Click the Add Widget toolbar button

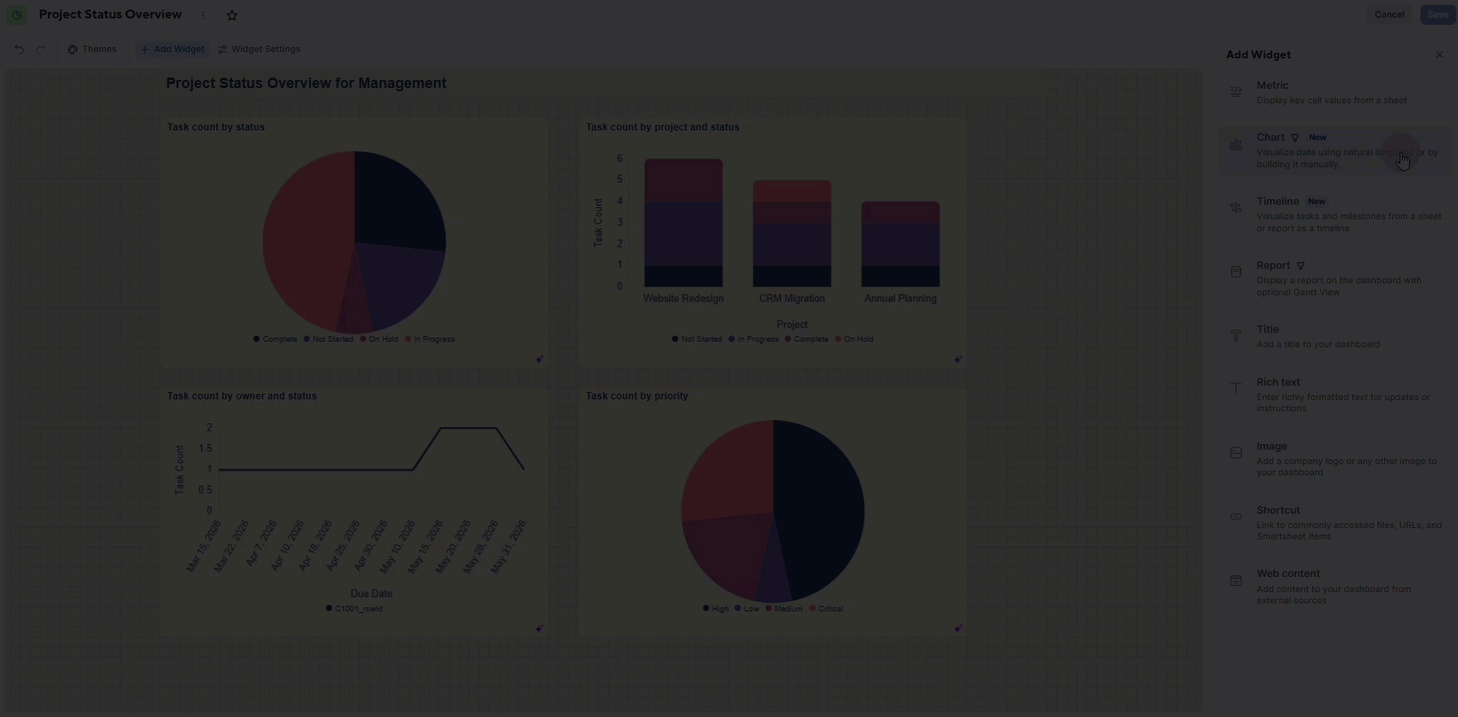coord(172,50)
